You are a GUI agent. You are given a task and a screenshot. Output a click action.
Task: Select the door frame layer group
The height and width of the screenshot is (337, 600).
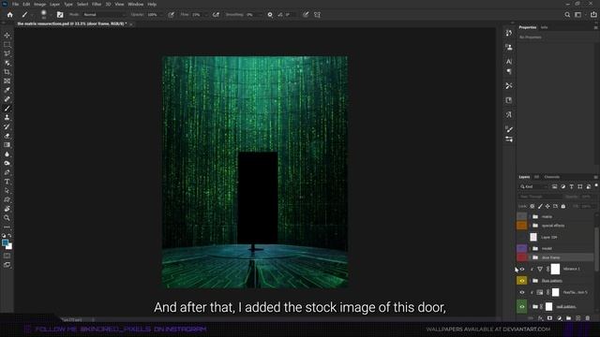point(562,257)
